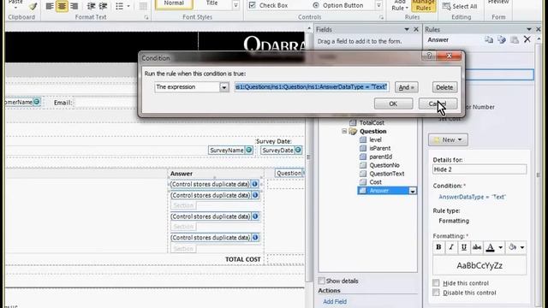Click OK in the Condition dialog
Screen dimensions: 548x308
tap(393, 104)
